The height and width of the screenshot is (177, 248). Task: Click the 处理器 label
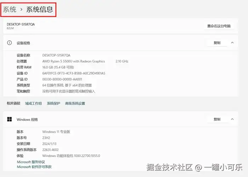[22, 61]
